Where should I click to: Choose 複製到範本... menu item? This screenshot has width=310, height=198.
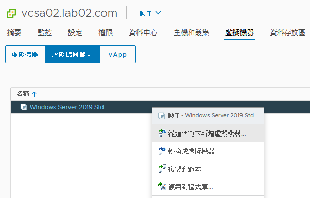point(208,169)
